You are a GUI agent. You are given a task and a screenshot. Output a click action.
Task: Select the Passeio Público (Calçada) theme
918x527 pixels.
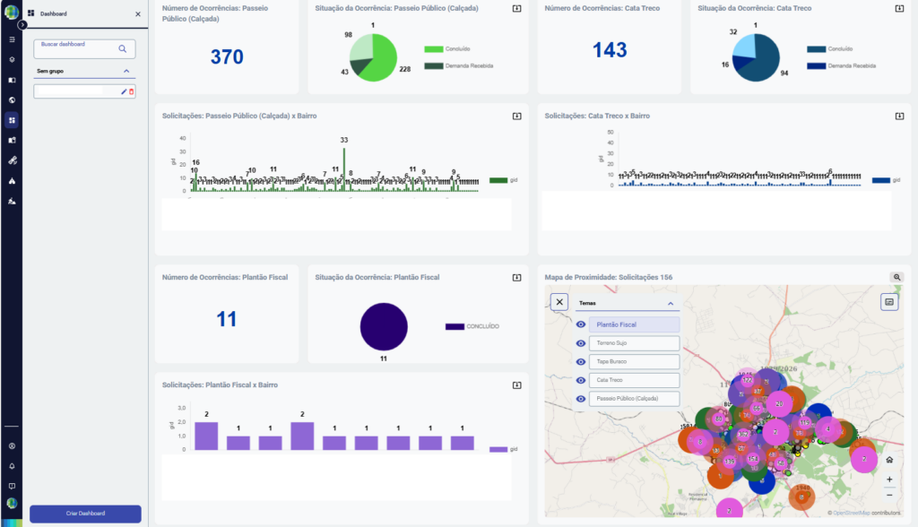point(635,400)
